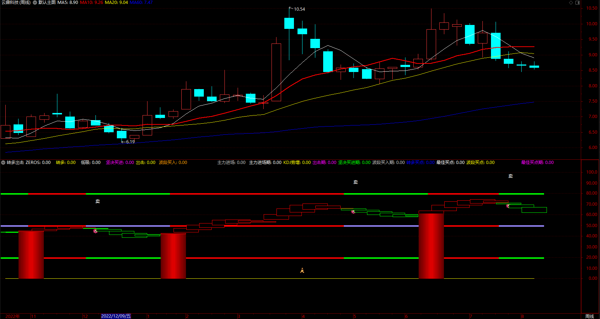
Task: Click the 波段买入: 0.00 label
Action: click(173, 163)
